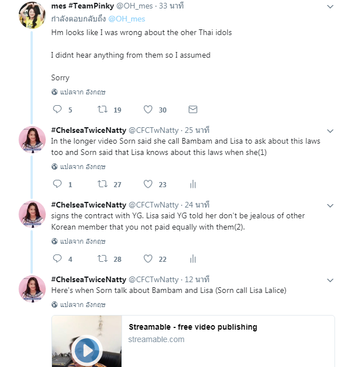Send mes #TeamPinky tweet via direct message

193,109
